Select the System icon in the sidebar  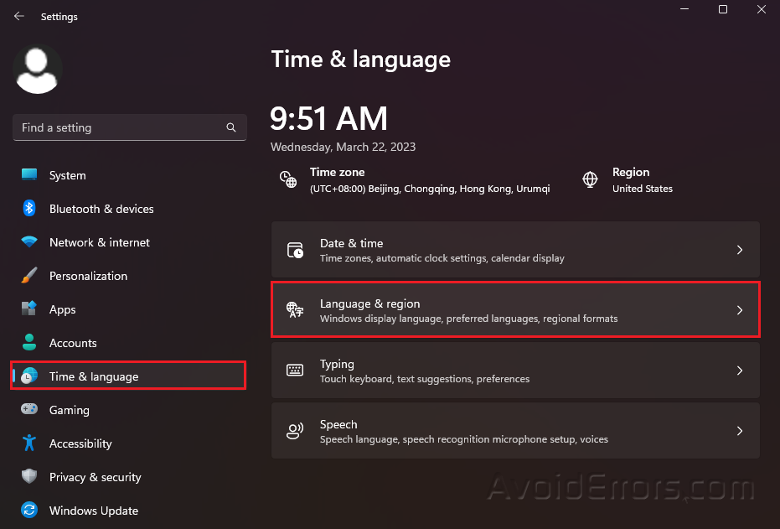point(28,175)
